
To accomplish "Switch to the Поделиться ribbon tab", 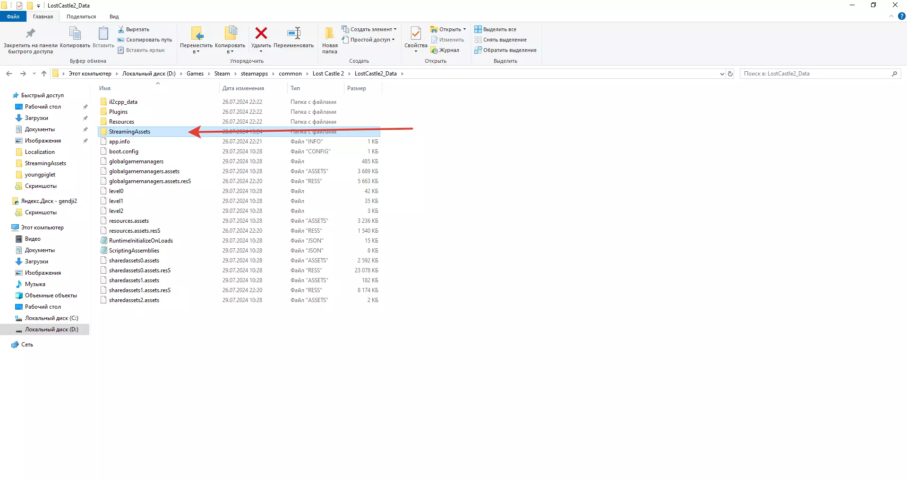I will pos(81,17).
